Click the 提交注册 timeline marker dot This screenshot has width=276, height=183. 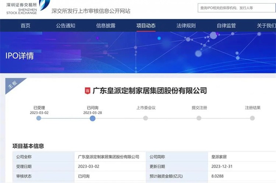199,118
